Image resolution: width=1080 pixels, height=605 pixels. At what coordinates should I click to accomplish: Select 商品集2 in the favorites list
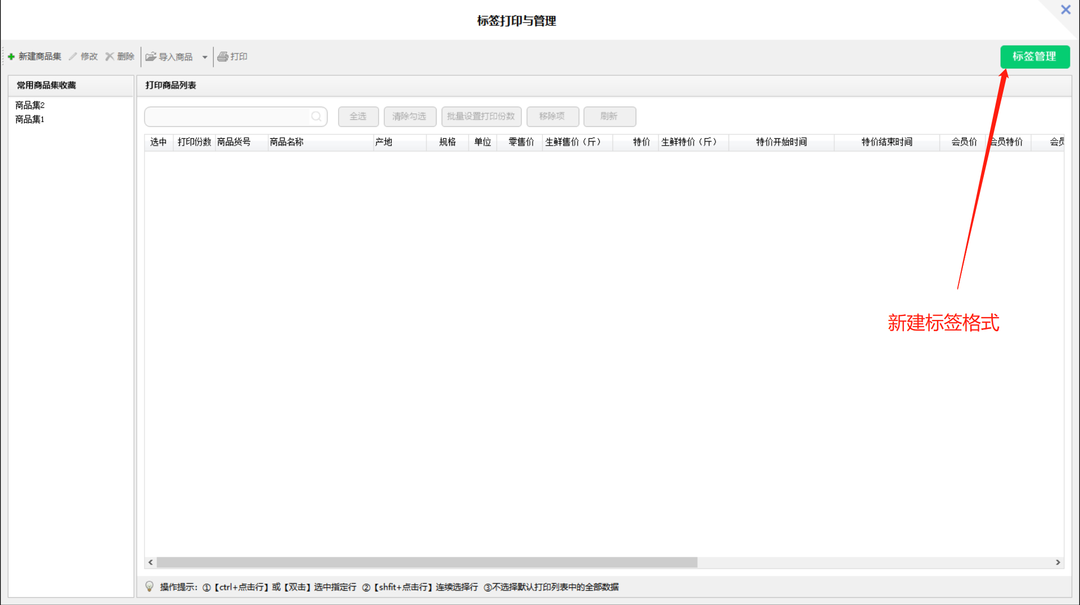(x=30, y=105)
